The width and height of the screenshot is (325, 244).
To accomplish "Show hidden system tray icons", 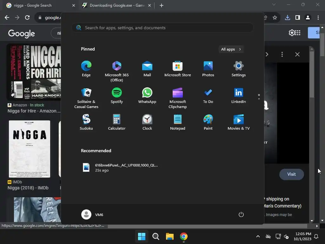I will pyautogui.click(x=258, y=236).
